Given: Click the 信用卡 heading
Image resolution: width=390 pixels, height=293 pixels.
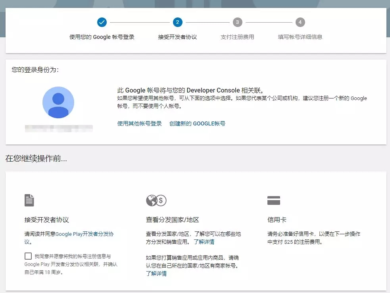Looking at the screenshot, I should 277,220.
